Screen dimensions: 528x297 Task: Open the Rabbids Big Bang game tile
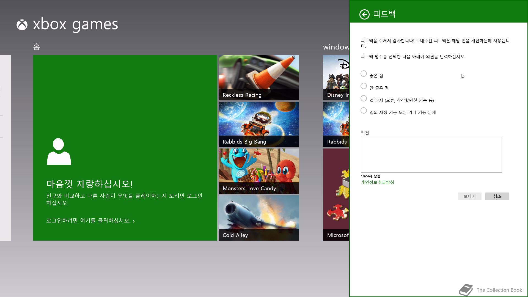259,124
